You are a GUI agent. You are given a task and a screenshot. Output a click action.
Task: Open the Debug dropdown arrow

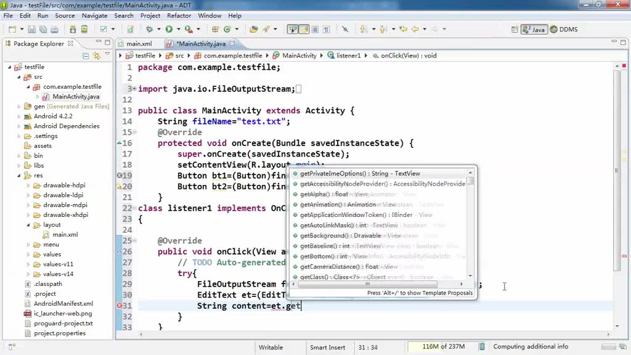coord(158,30)
